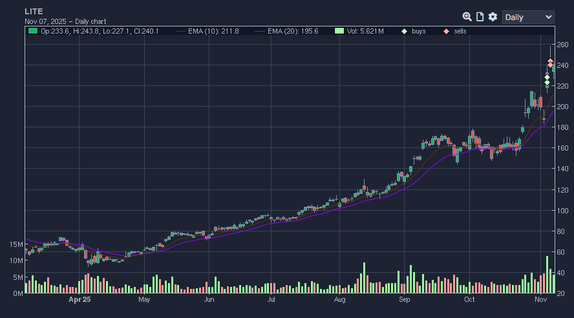
Task: Click the 10M volume axis label
Action: coord(16,260)
